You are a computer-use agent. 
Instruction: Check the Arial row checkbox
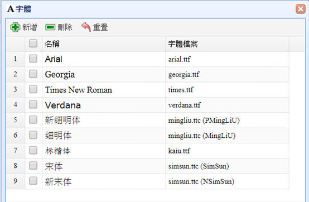click(x=33, y=59)
